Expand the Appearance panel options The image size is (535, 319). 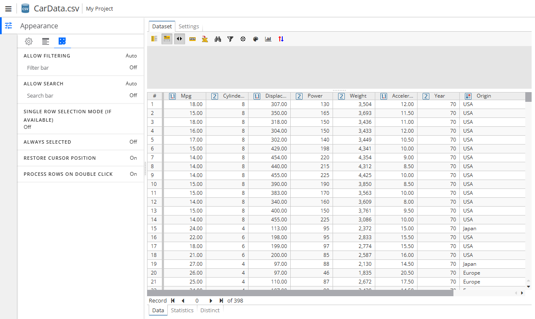coord(8,26)
